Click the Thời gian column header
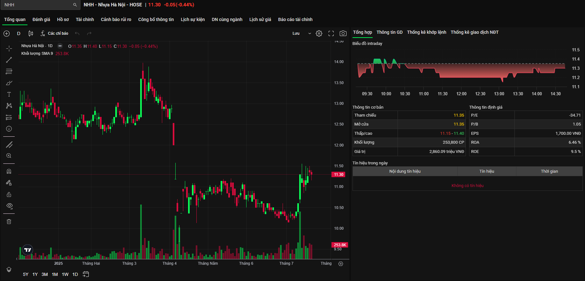The width and height of the screenshot is (585, 281). click(x=549, y=171)
